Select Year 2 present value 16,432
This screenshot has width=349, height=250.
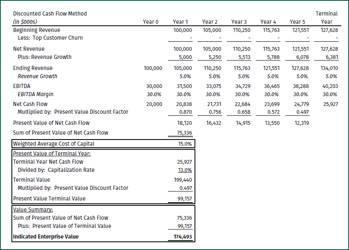point(214,123)
